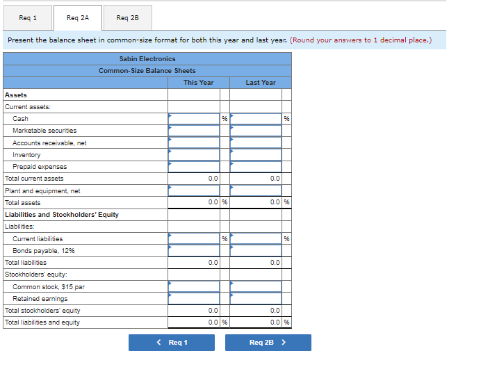Click the bold 'Assets' section heading
Viewport: 497px width, 376px height.
(16, 95)
